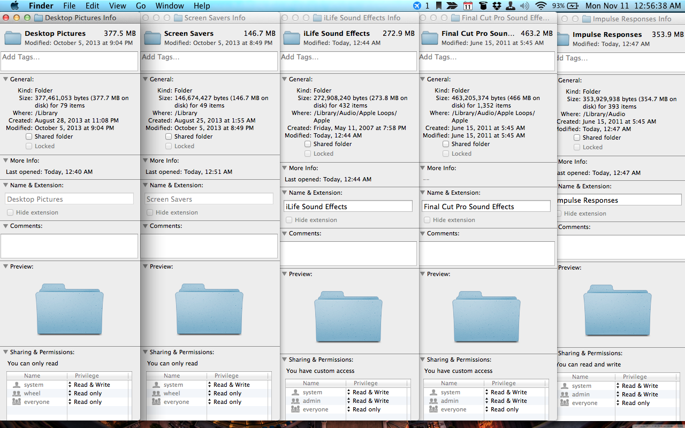Check Shared folder in the Desktop Pictures window
This screenshot has height=428, width=685.
point(29,136)
